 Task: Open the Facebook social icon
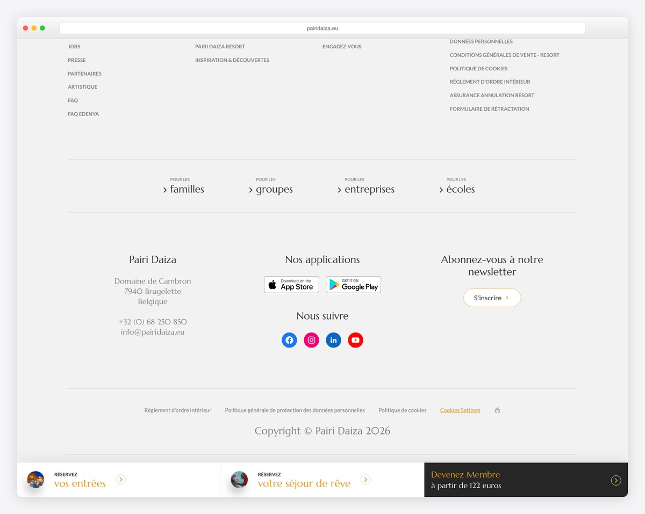point(289,340)
